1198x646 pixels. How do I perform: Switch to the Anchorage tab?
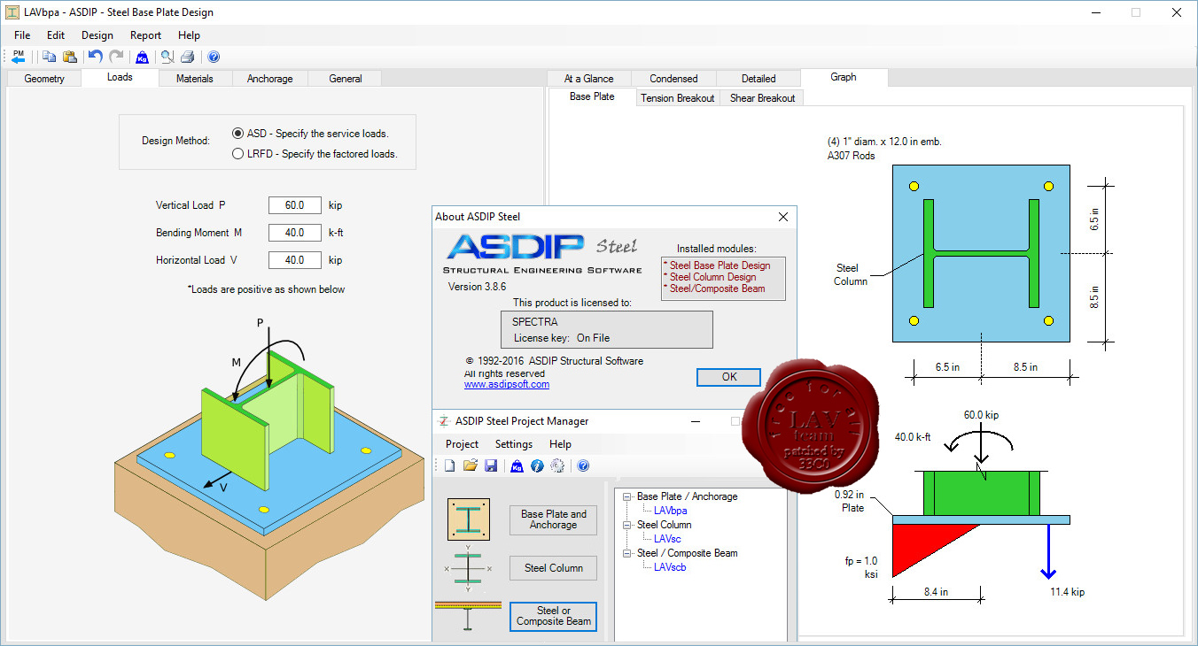point(270,79)
